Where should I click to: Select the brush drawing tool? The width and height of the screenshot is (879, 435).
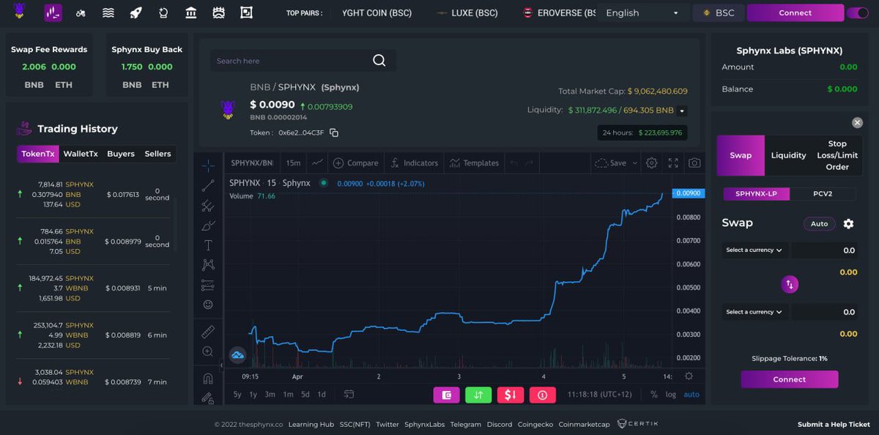tap(208, 226)
